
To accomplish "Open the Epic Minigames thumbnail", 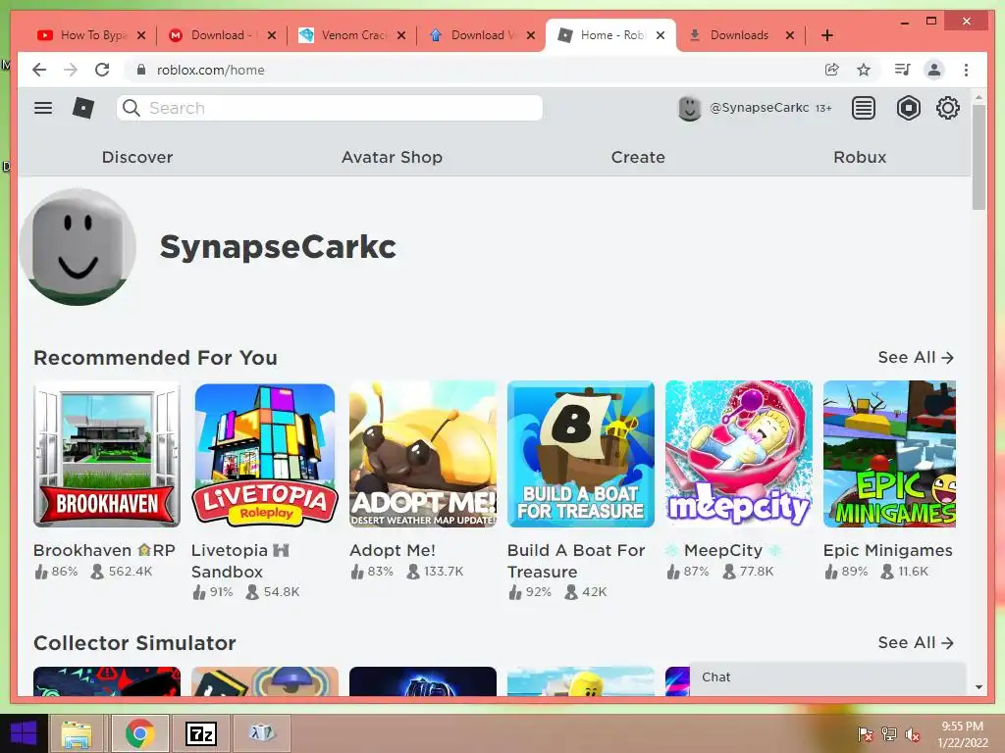I will [889, 454].
